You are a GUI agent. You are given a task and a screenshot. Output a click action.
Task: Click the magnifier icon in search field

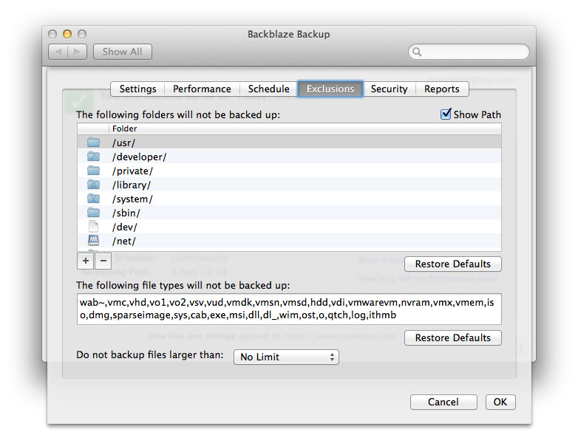[x=417, y=52]
